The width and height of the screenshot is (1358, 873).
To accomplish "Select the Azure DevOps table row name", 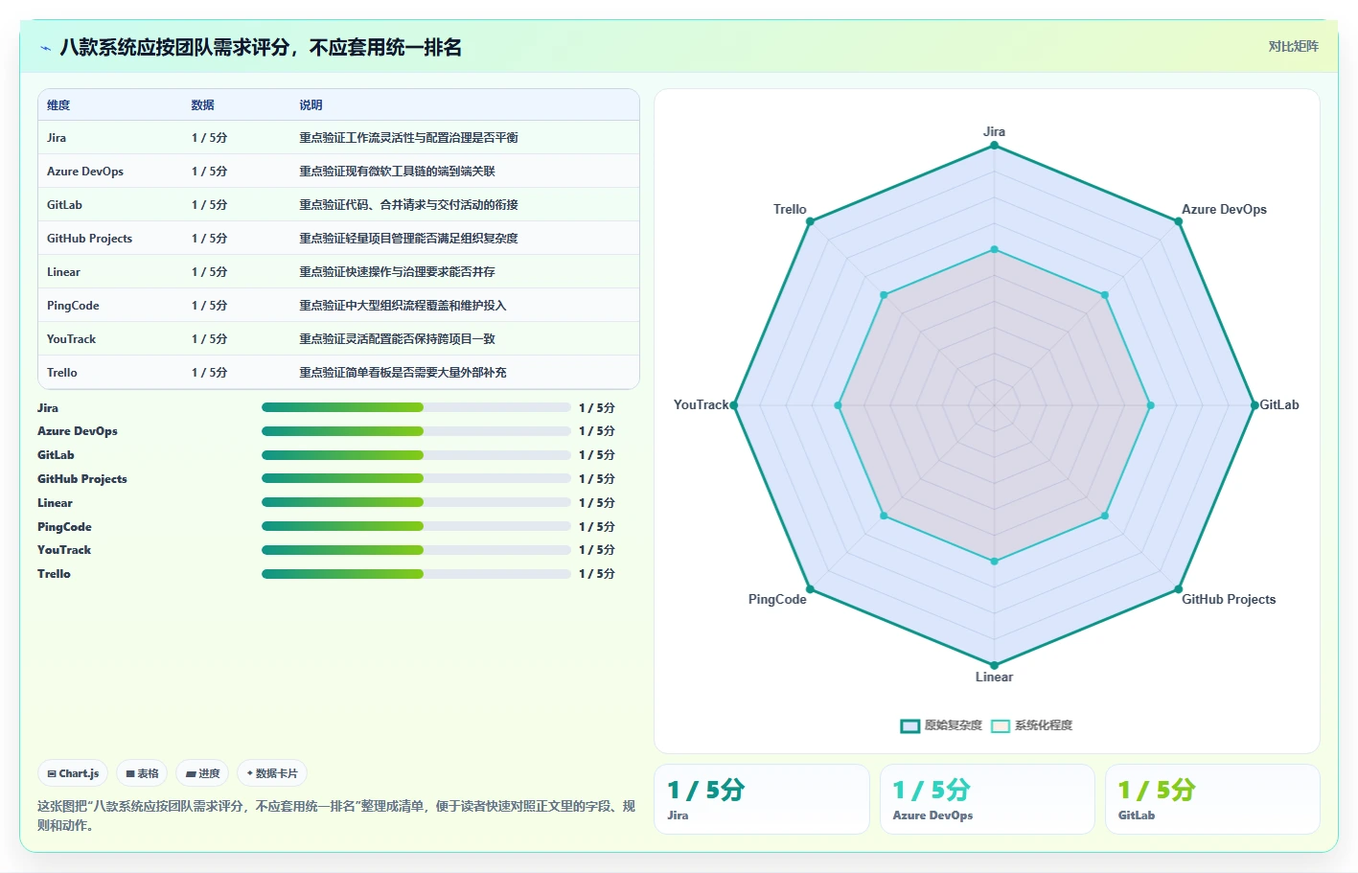I will tap(85, 172).
